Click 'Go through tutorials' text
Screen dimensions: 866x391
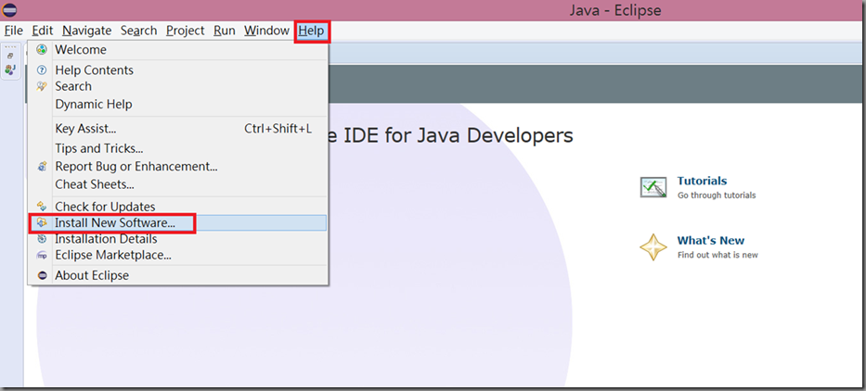click(717, 195)
